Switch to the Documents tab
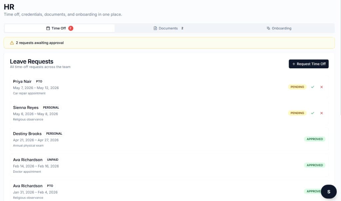This screenshot has width=341, height=201. (x=169, y=28)
